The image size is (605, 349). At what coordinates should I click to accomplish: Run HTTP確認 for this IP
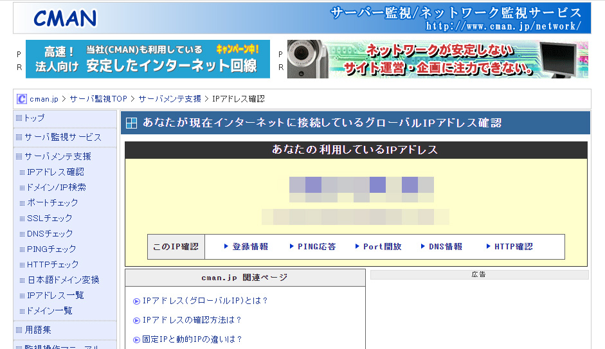click(514, 247)
